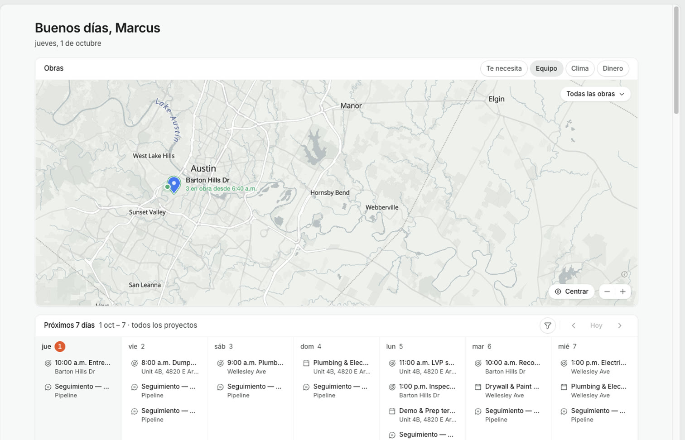Click chat icon on Wednesday Seguimiento item
The width and height of the screenshot is (685, 440).
click(564, 411)
